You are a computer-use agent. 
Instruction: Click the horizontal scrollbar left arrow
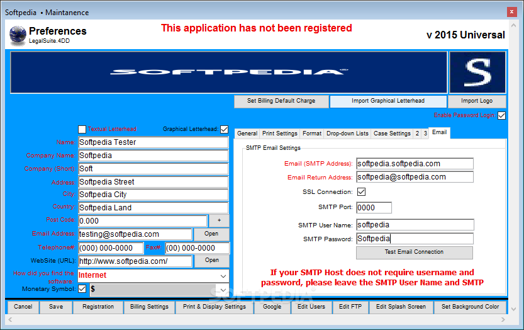point(10,320)
